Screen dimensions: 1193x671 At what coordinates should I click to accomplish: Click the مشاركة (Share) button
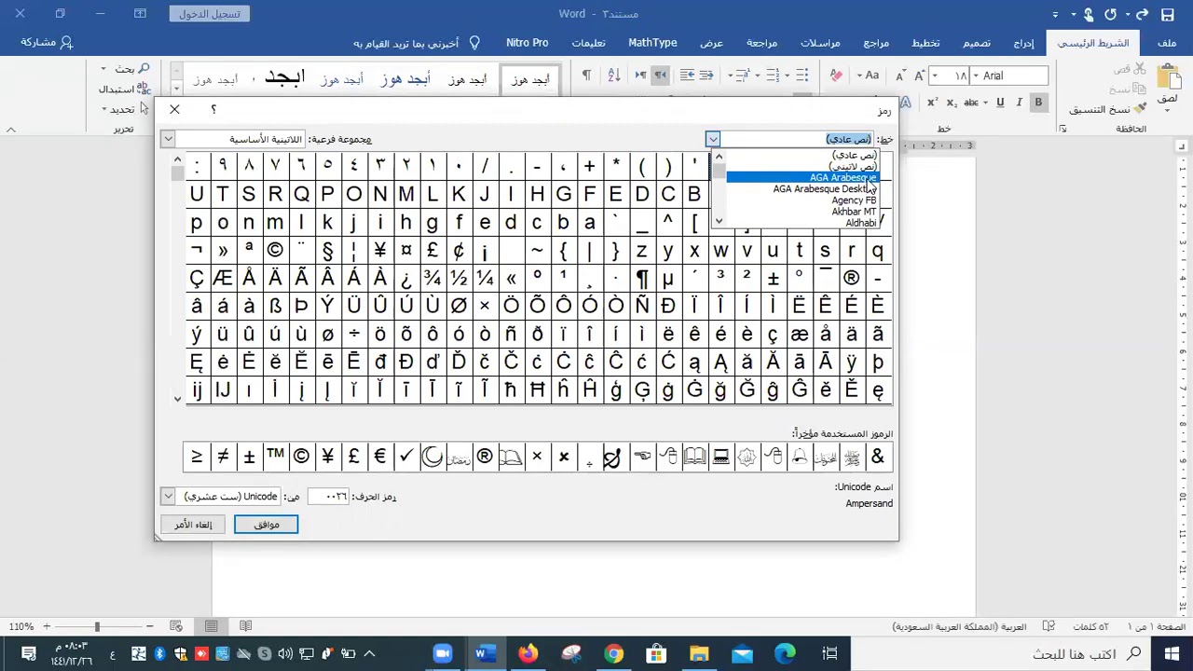click(x=47, y=43)
